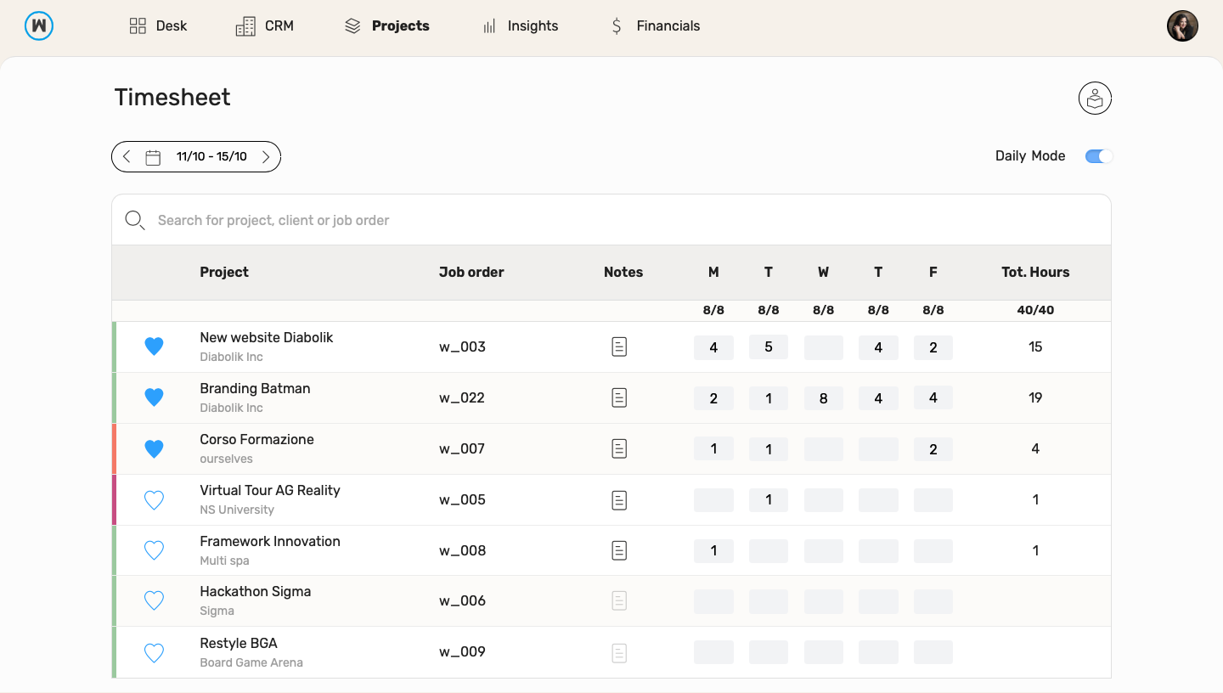The width and height of the screenshot is (1223, 693).
Task: Click the calendar icon in date range
Action: (x=153, y=157)
